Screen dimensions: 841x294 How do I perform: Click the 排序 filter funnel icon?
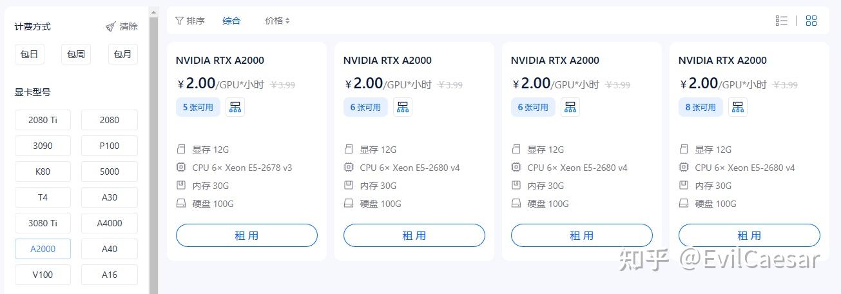pyautogui.click(x=179, y=21)
